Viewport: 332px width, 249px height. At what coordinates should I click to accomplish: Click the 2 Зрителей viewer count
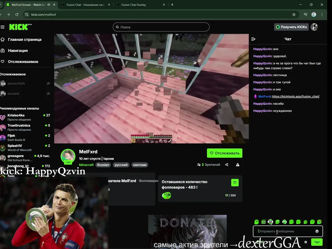pyautogui.click(x=209, y=165)
